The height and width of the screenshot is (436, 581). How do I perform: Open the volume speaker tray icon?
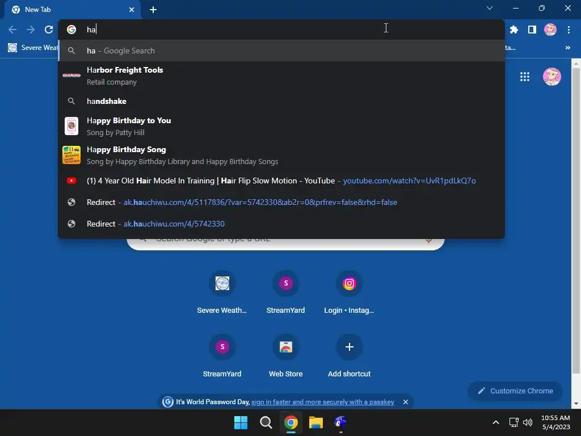point(528,422)
